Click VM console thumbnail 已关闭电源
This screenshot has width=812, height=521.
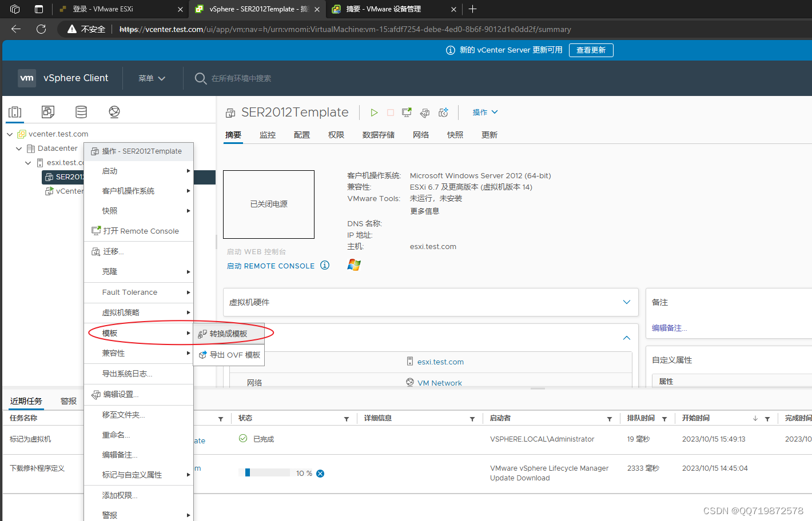pos(269,205)
